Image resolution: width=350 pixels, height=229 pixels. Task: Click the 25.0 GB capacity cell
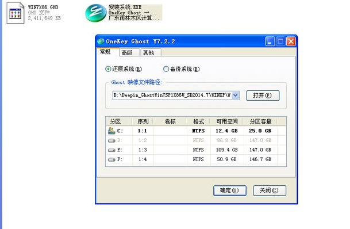260,131
